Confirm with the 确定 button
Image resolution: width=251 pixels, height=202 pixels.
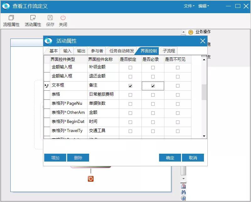coord(170,158)
